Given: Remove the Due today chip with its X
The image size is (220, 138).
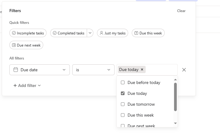Looking at the screenshot, I should [x=142, y=69].
